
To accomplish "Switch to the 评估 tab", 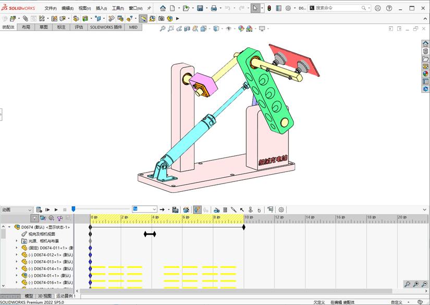I will [79, 27].
